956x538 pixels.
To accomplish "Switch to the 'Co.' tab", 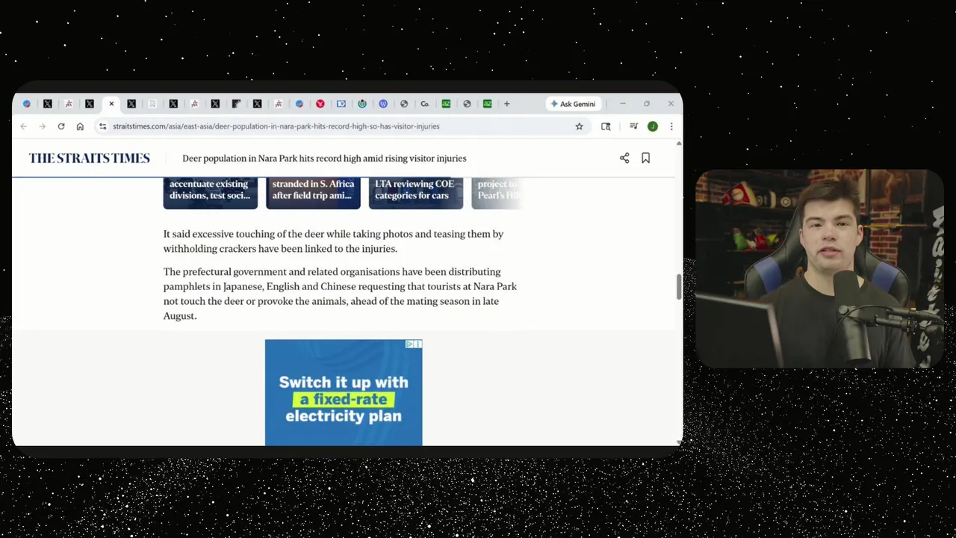I will click(425, 104).
